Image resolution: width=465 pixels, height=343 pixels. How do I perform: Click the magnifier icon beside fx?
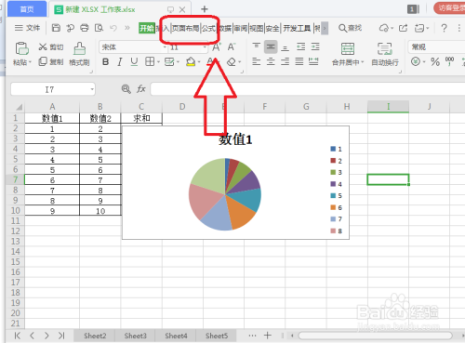[126, 89]
